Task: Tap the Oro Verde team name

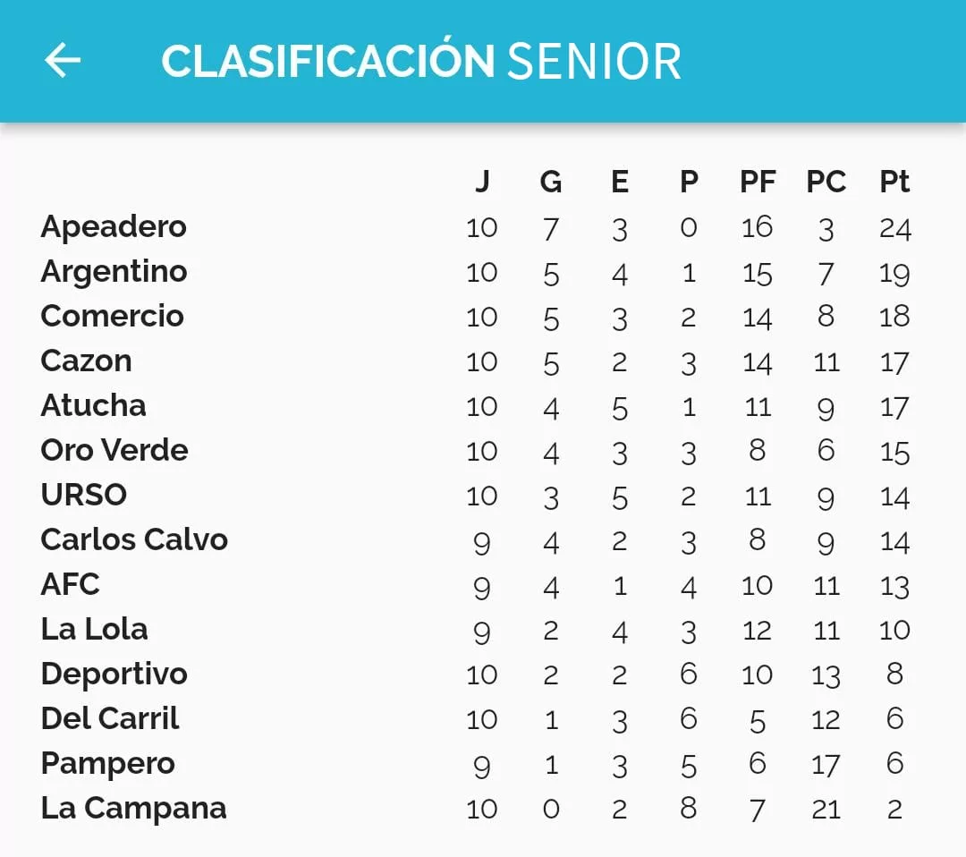Action: click(x=114, y=450)
